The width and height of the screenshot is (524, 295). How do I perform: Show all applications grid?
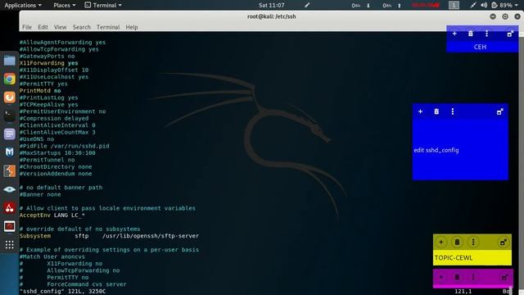9,244
